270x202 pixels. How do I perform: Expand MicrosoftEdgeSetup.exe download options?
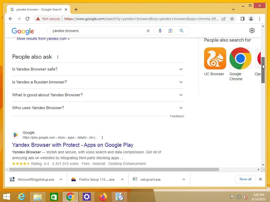click(x=61, y=179)
